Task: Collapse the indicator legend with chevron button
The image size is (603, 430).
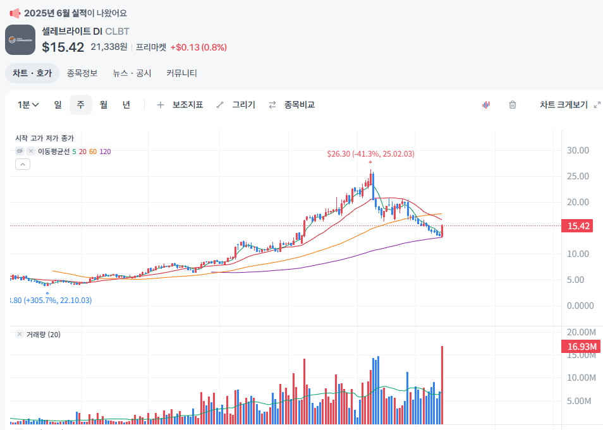Action: click(22, 164)
